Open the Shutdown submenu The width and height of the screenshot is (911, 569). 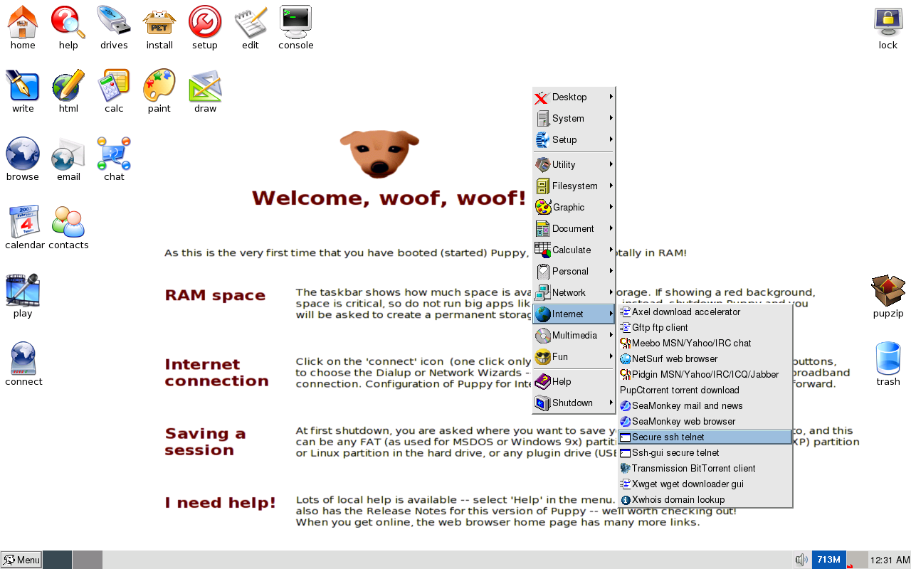click(574, 403)
